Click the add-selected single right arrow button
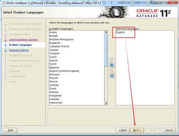179x136 pixels. click(112, 60)
